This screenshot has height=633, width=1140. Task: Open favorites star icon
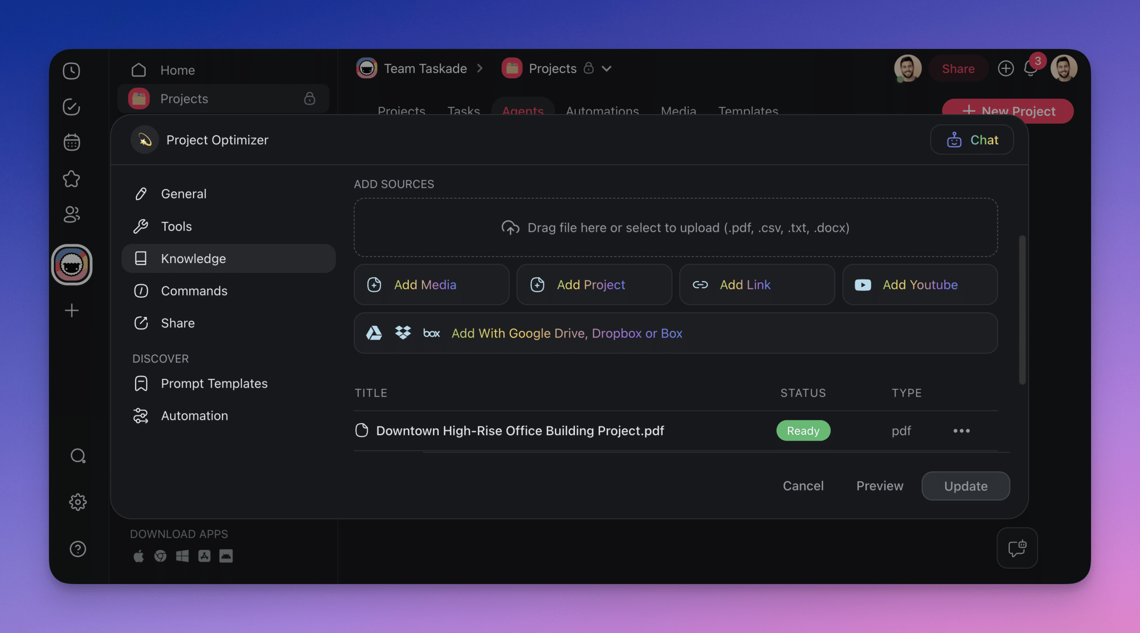[71, 179]
